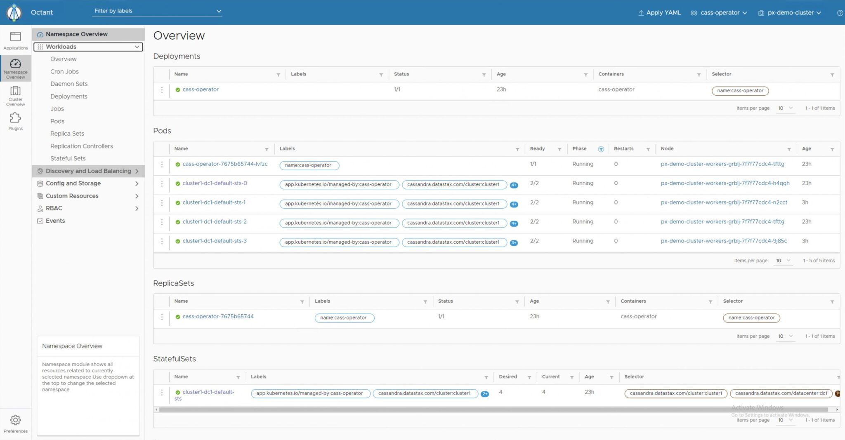Open the filter on the Pods Phase column
The image size is (845, 440).
pyautogui.click(x=601, y=149)
